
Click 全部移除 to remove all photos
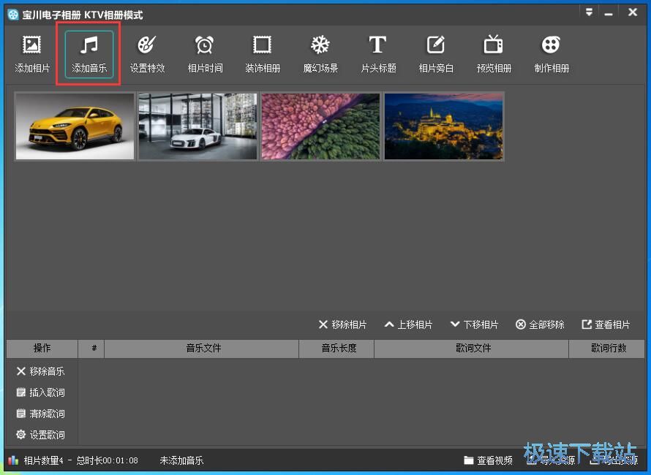[x=540, y=324]
